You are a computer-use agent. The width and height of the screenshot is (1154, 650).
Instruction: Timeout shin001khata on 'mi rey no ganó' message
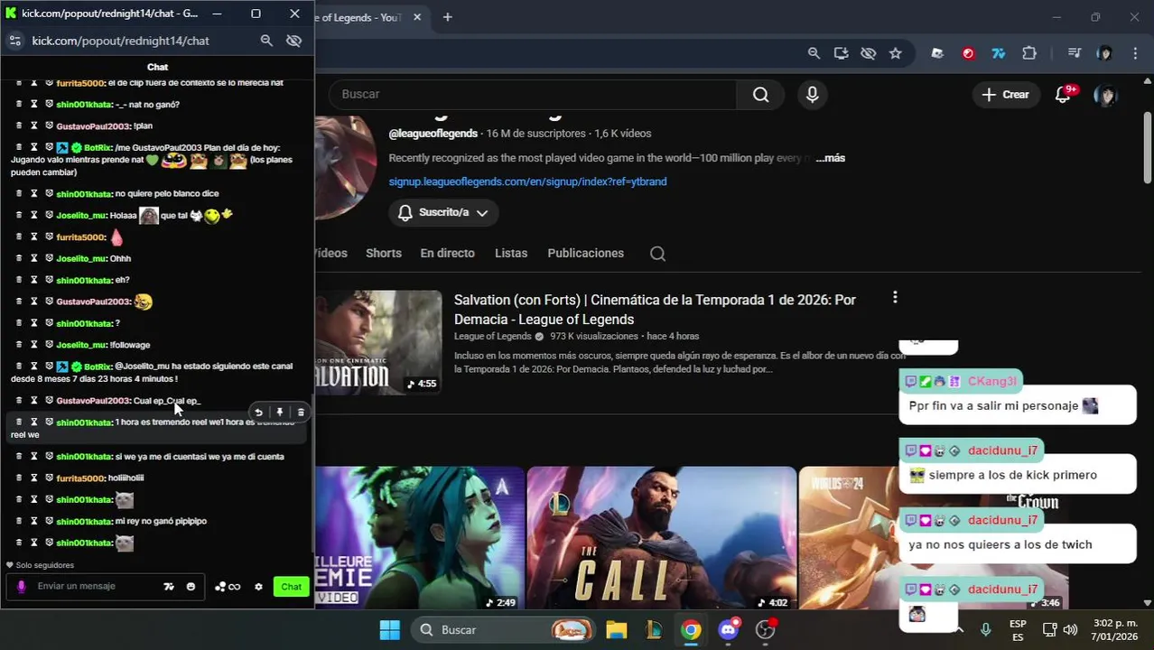pyautogui.click(x=34, y=521)
